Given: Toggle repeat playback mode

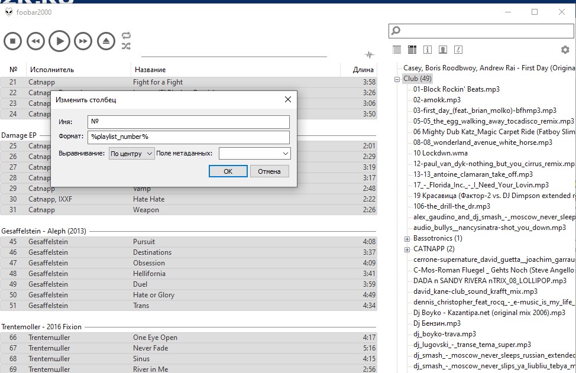Looking at the screenshot, I should [126, 35].
